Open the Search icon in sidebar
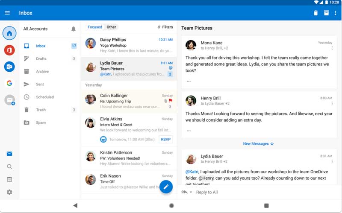Viewport: 342px width, 213px height. 9,166
